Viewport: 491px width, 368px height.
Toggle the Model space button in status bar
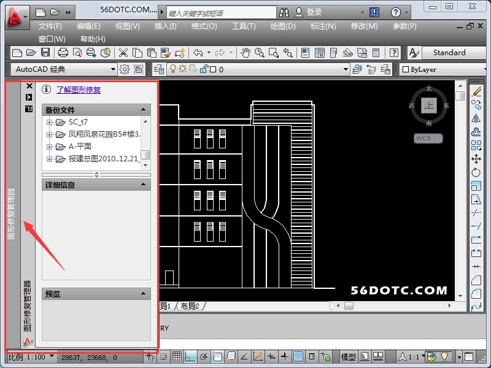tap(348, 356)
